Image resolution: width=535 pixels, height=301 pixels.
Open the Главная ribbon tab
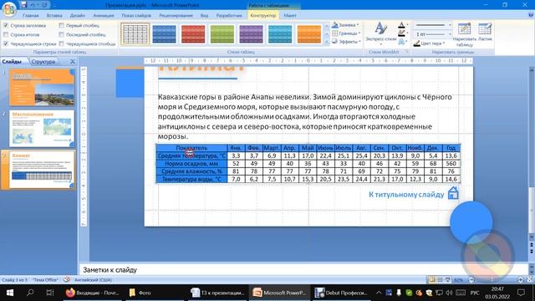click(x=30, y=15)
